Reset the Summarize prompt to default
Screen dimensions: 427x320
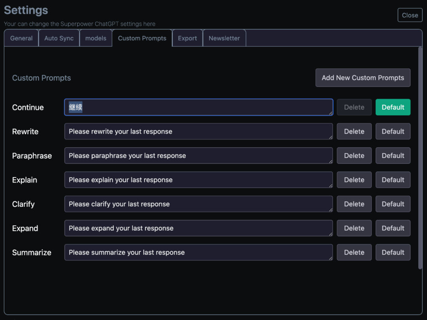393,253
